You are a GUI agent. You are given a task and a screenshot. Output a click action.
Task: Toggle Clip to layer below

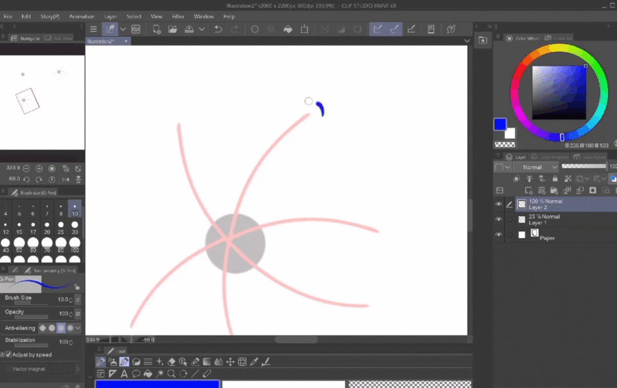(516, 179)
